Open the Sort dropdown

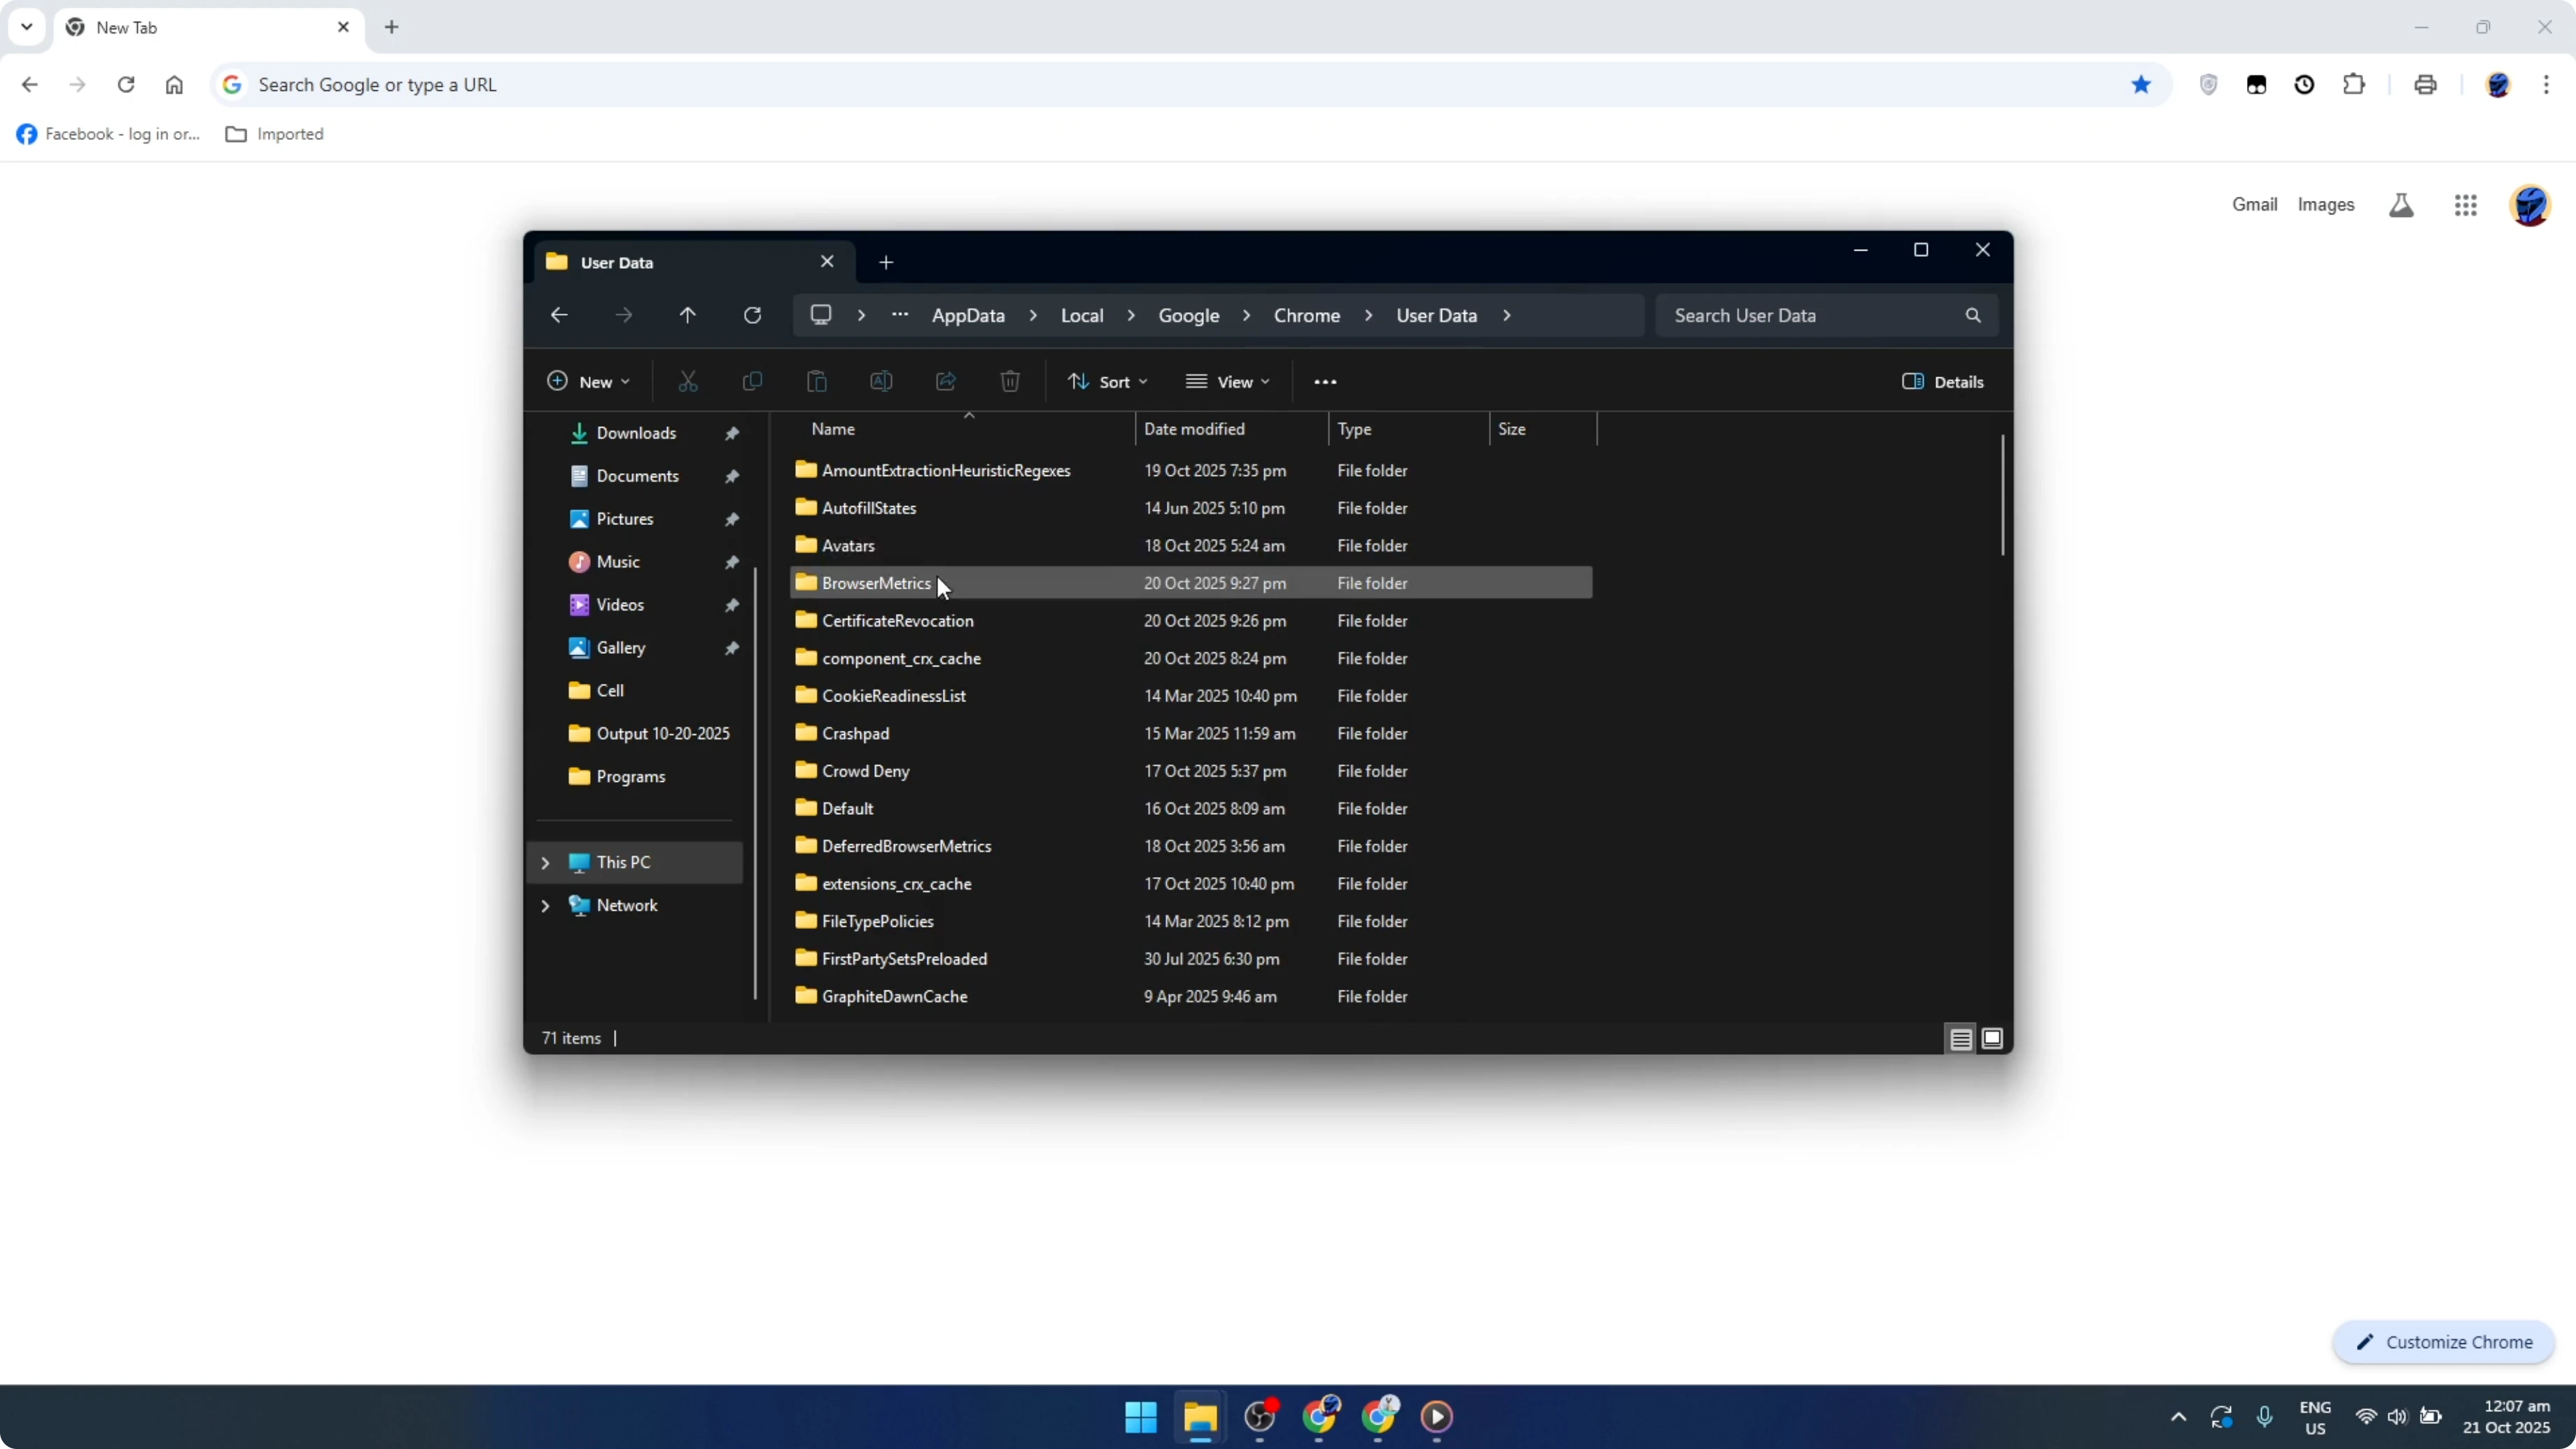1107,382
